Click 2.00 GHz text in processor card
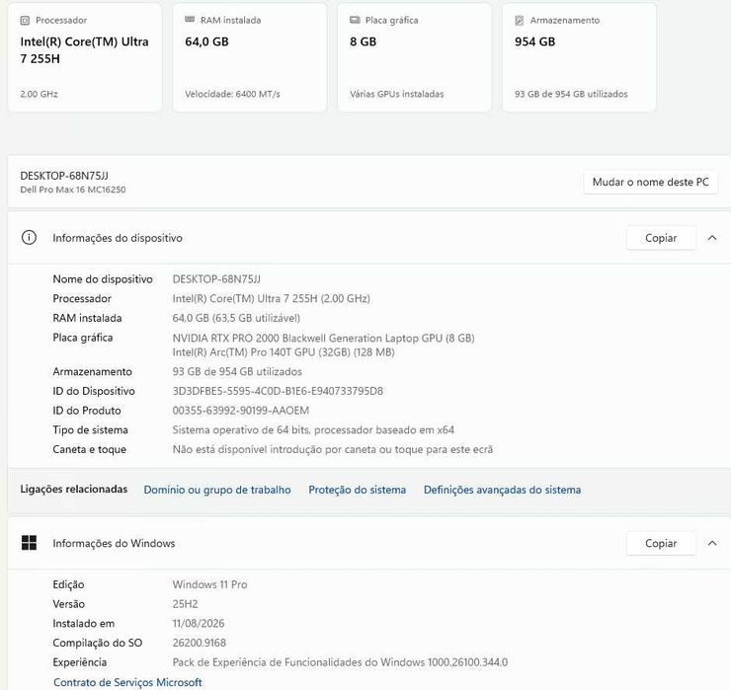Screen dimensions: 731x690 click(39, 94)
